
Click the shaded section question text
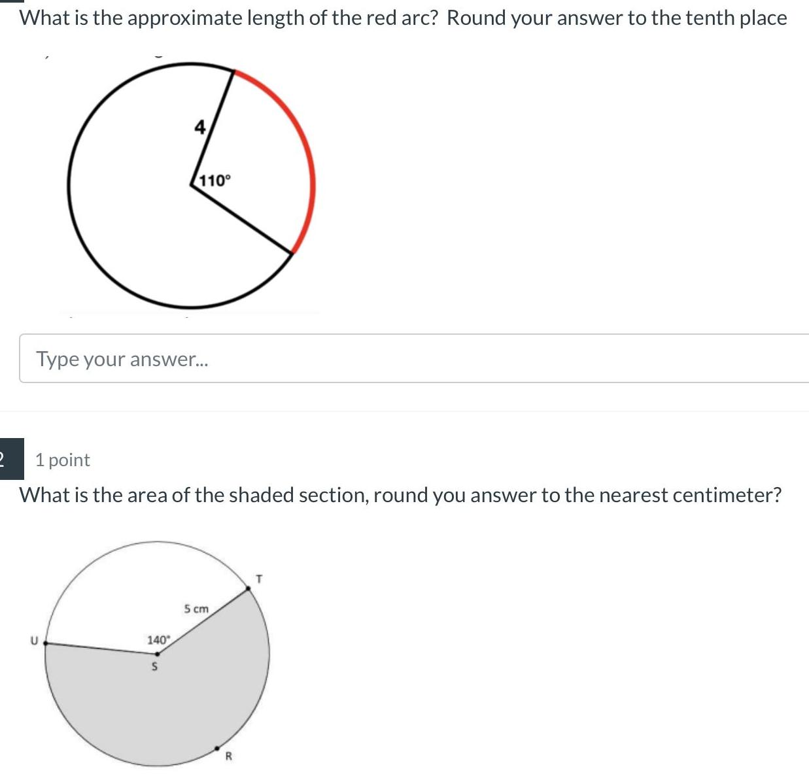(x=400, y=495)
